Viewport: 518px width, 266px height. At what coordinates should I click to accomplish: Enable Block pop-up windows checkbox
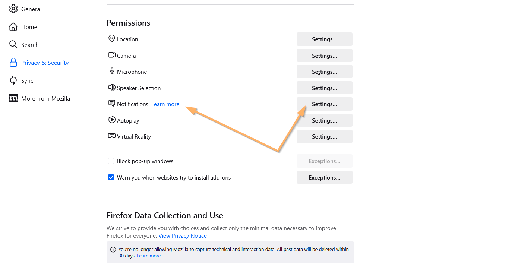[x=111, y=161]
